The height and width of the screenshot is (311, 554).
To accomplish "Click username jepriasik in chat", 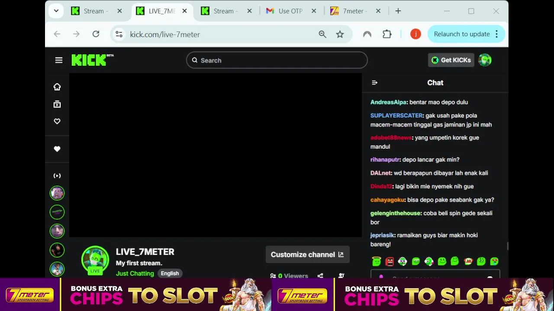I will (382, 235).
